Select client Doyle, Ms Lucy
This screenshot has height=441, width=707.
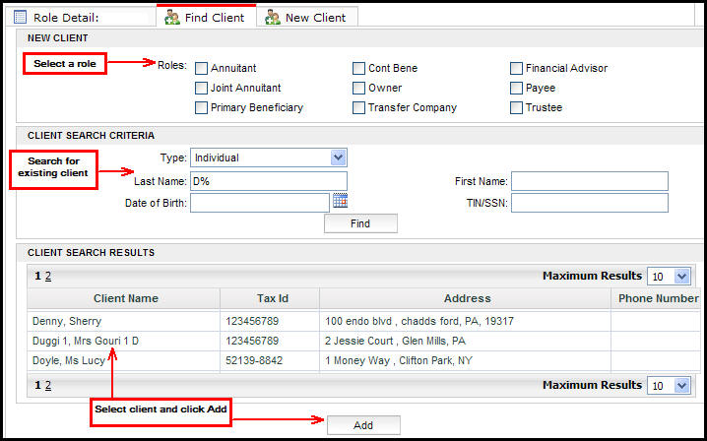click(69, 360)
